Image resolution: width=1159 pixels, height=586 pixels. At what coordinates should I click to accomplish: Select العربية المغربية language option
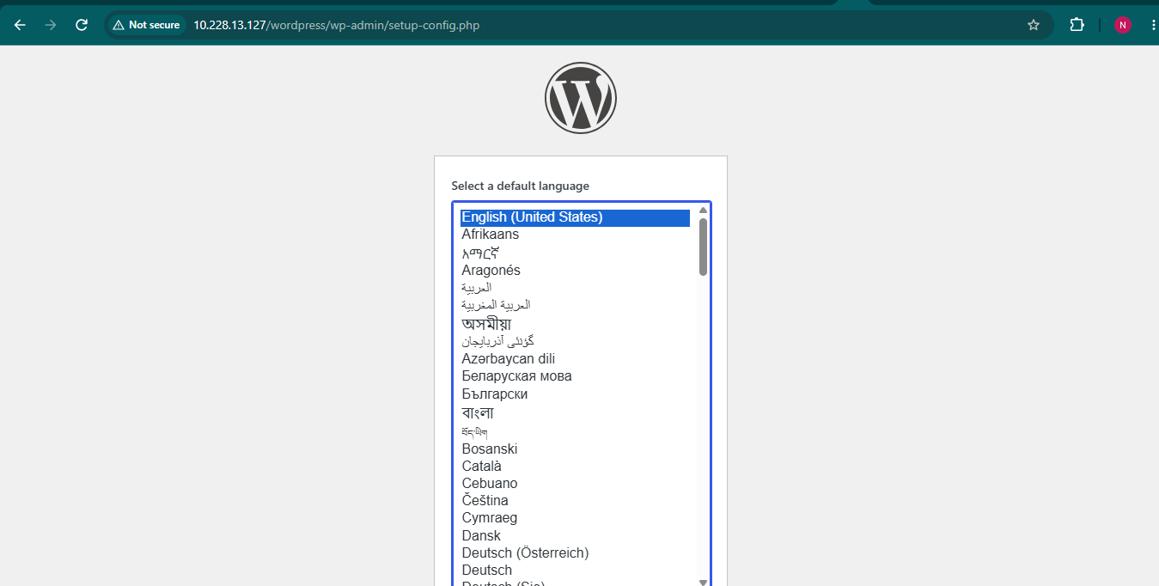click(575, 305)
